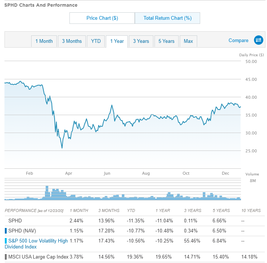Click the SPHD row label

tap(15, 221)
